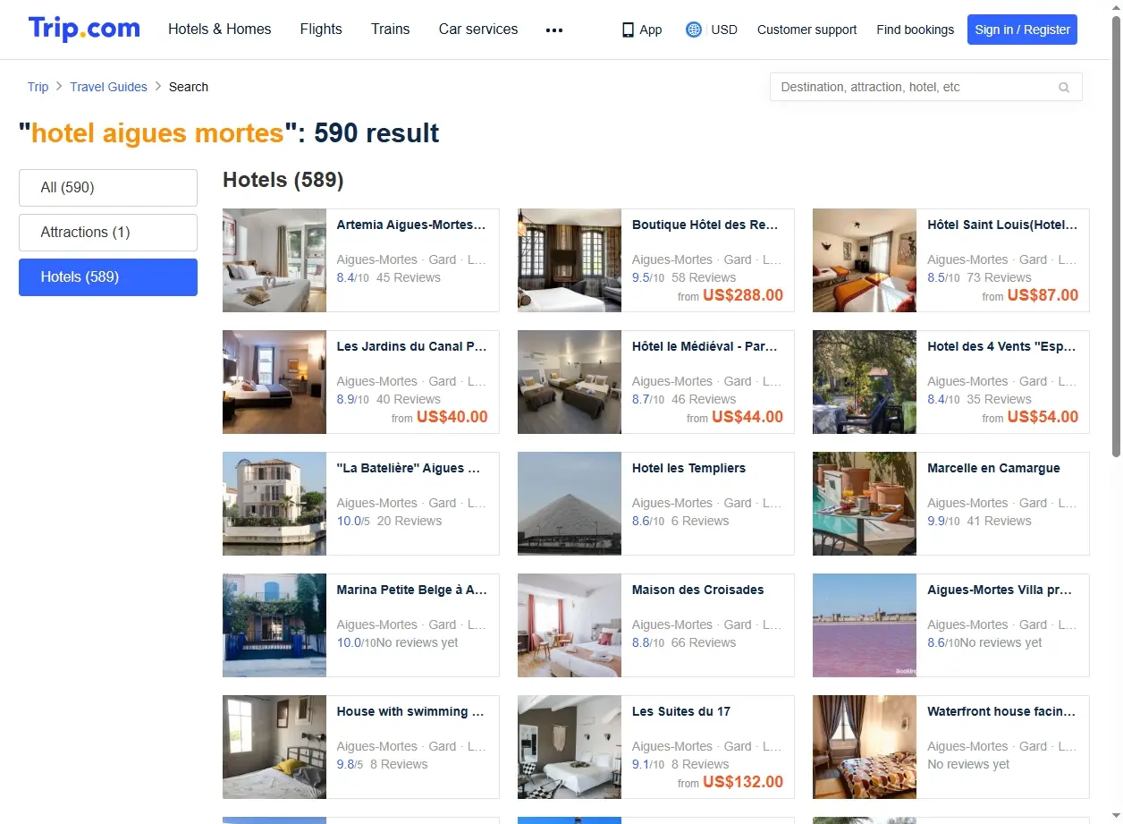Click Hôtel Saint Louis hotel title
The image size is (1123, 824).
coord(1002,225)
